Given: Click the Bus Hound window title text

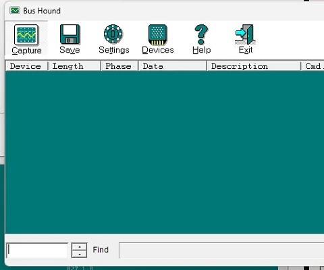Looking at the screenshot, I should click(x=42, y=11).
